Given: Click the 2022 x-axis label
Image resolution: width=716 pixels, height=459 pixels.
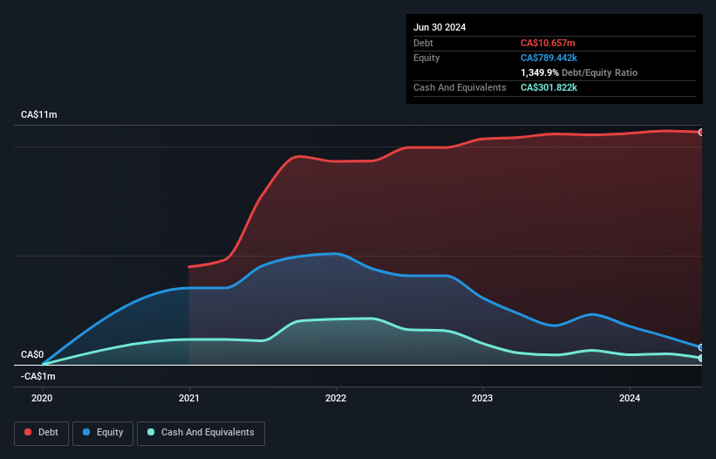Looking at the screenshot, I should (x=336, y=398).
